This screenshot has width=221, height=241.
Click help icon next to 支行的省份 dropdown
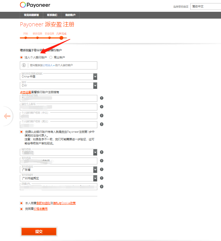[102, 169]
